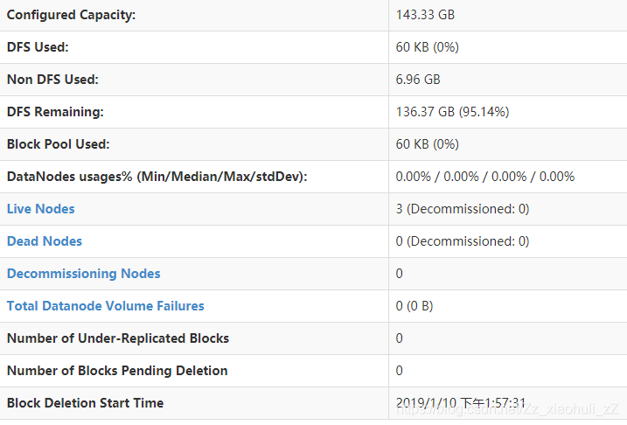627x425 pixels.
Task: Click Number of Under-Replicated Blocks label
Action: tap(118, 338)
